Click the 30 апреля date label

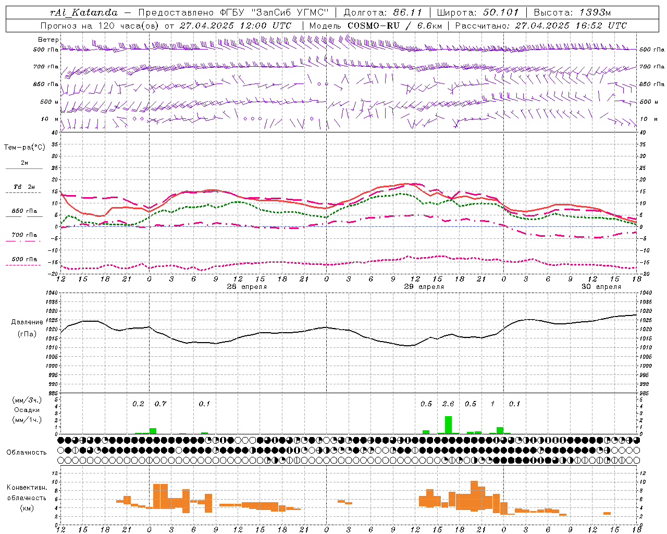point(601,287)
